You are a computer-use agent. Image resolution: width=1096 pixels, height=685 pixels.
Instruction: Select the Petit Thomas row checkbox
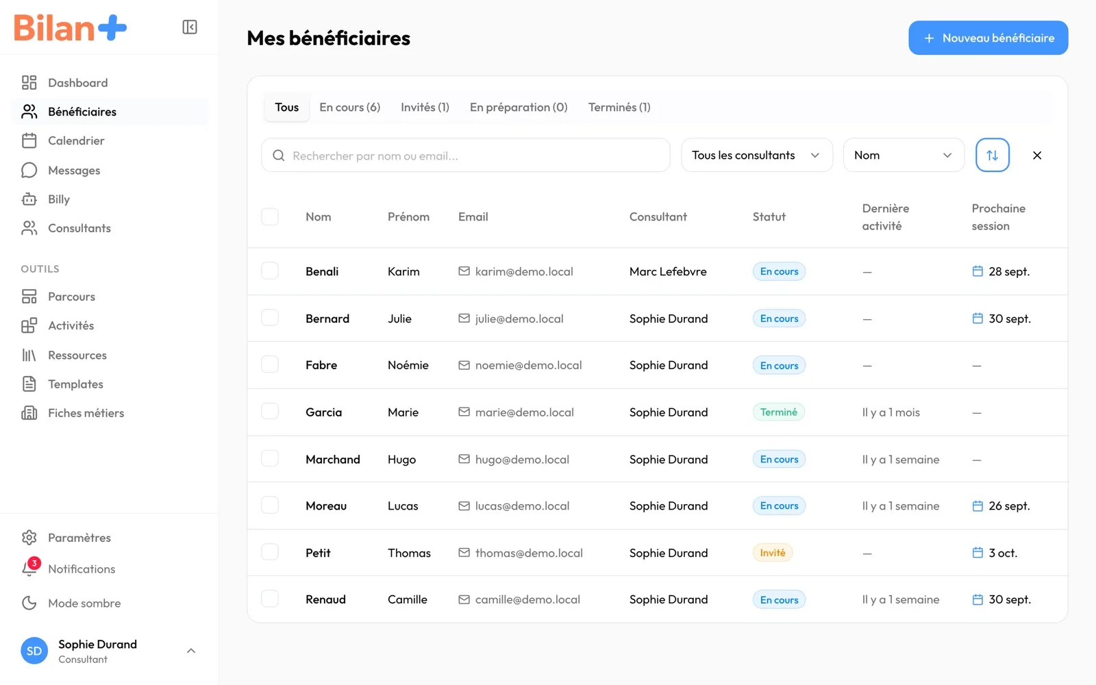click(x=270, y=552)
